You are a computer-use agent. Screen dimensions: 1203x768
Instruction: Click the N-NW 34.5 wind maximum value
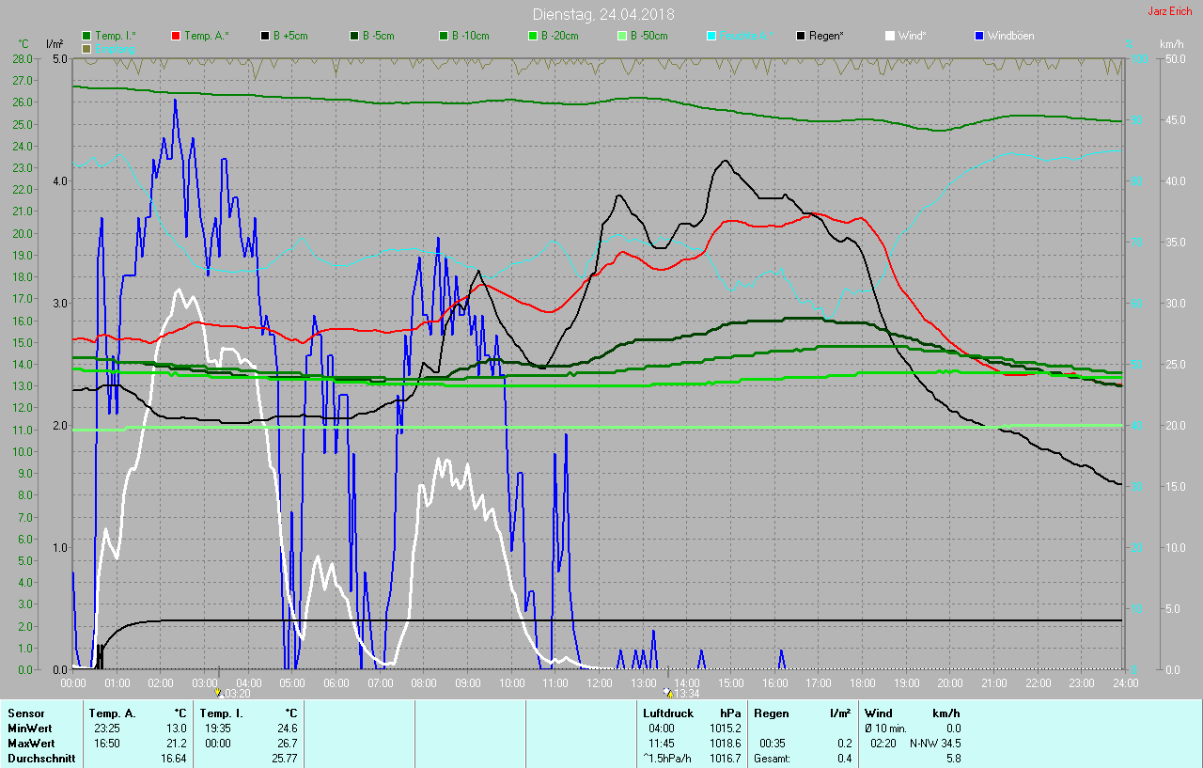pyautogui.click(x=935, y=744)
